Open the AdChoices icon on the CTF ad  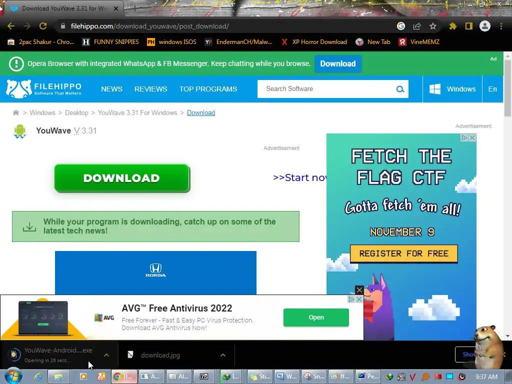[x=464, y=138]
